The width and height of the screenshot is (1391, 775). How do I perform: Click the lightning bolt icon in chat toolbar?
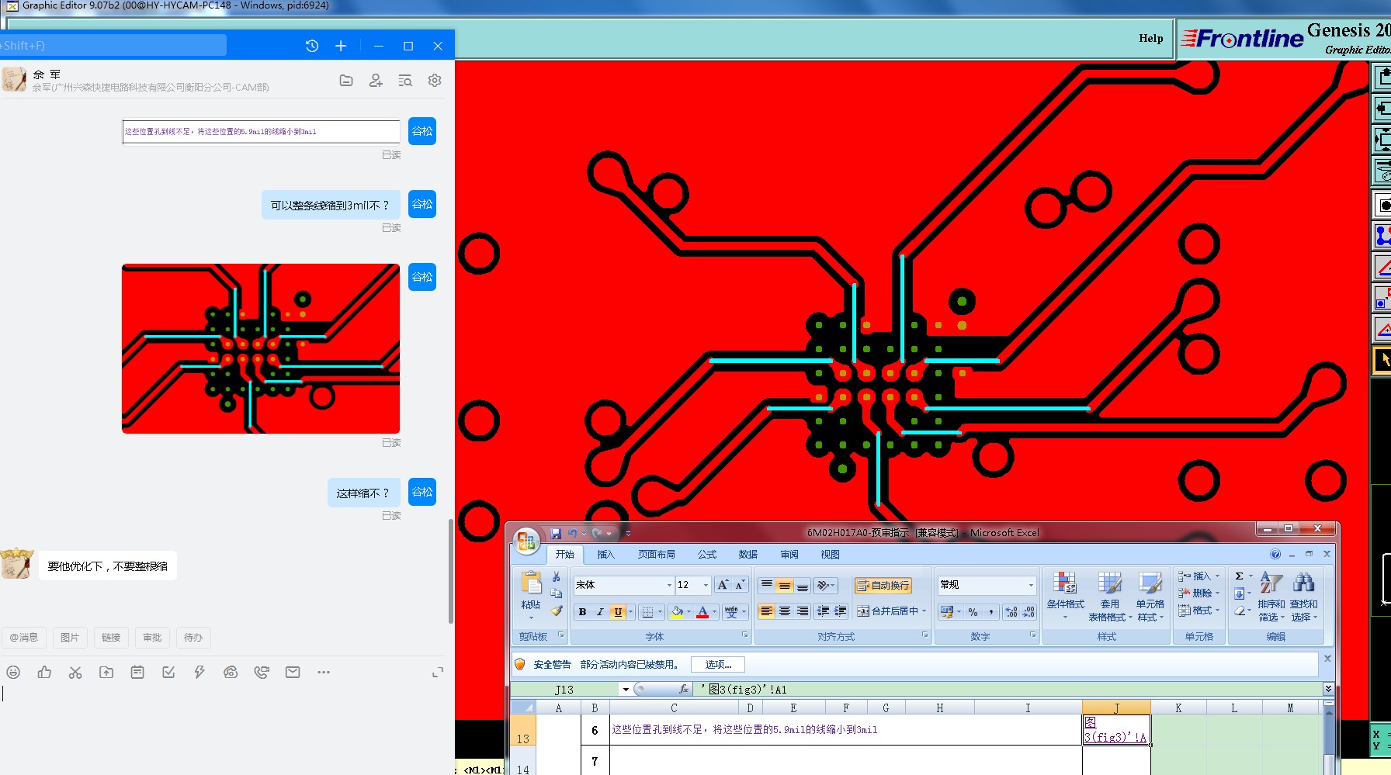click(199, 673)
